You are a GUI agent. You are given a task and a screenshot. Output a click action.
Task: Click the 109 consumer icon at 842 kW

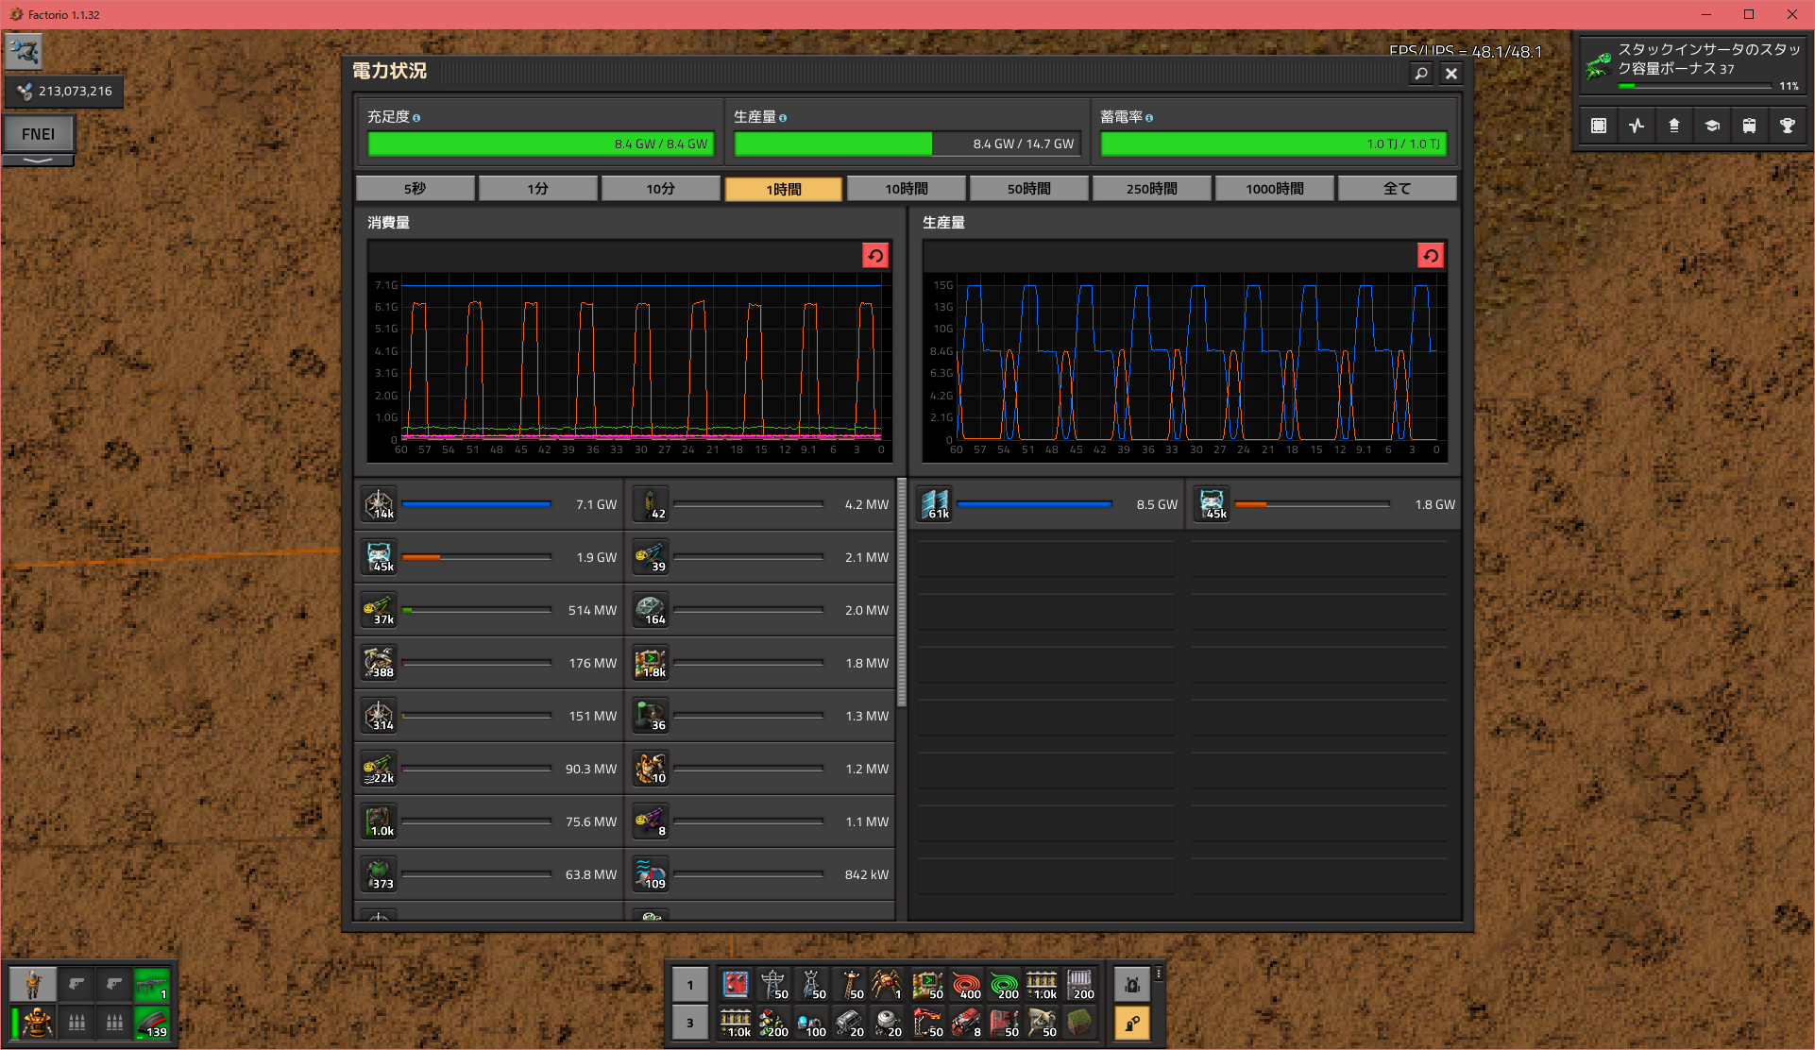(x=651, y=874)
